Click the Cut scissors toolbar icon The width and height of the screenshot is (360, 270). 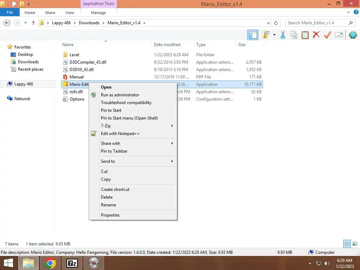283,35
